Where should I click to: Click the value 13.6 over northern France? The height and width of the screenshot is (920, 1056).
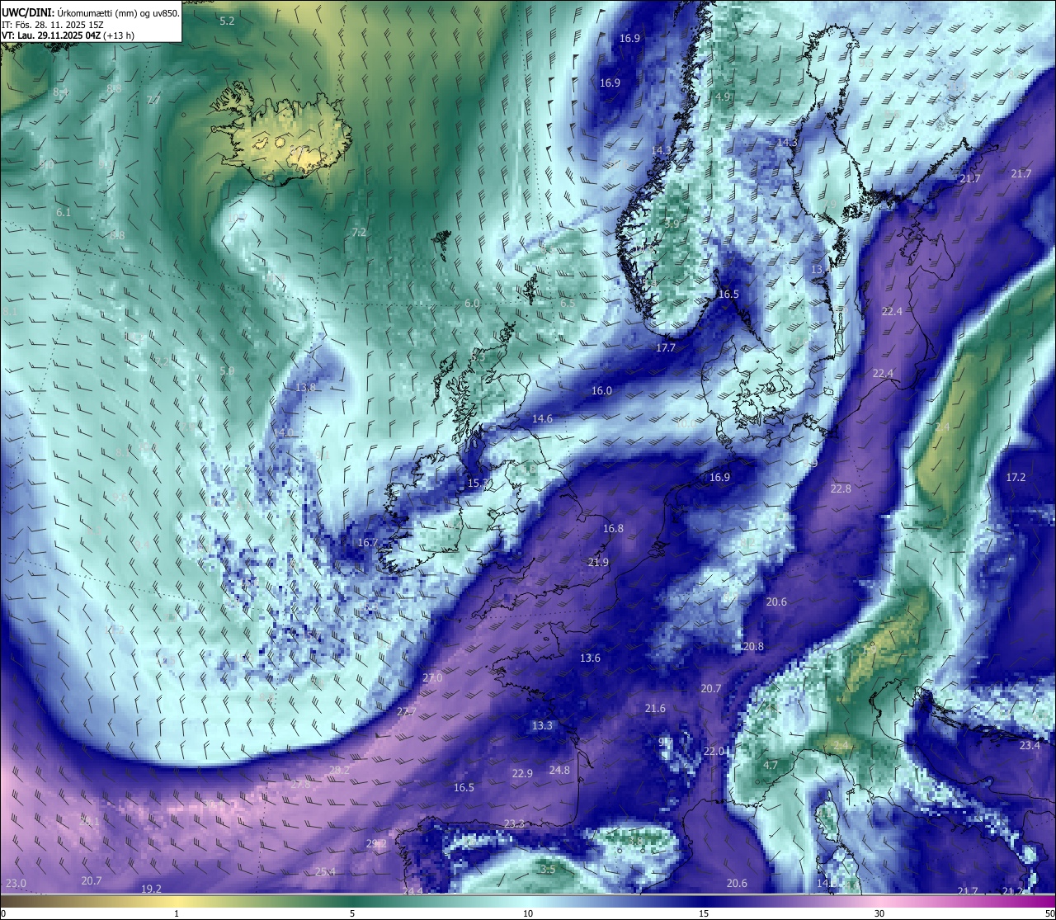click(x=590, y=658)
